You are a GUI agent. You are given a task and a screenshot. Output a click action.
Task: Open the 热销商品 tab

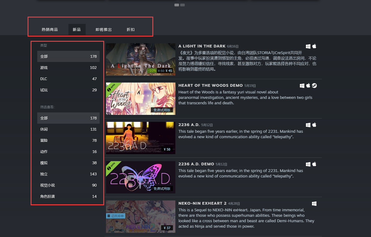[x=50, y=30]
